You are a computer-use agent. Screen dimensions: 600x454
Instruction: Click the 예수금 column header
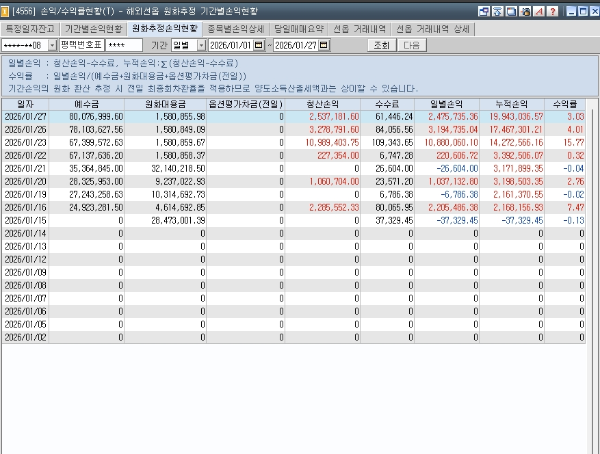[x=86, y=104]
